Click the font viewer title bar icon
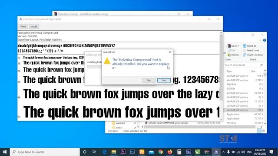Screen dimensions: 278x156 point(20,19)
